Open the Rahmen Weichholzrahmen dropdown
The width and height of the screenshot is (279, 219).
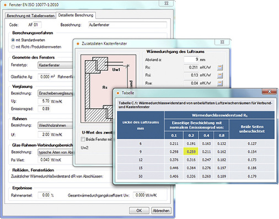pyautogui.click(x=55, y=125)
